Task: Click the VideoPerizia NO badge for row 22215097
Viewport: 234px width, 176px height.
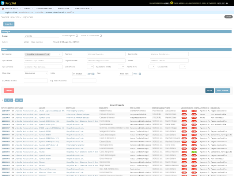Action: (x=184, y=111)
